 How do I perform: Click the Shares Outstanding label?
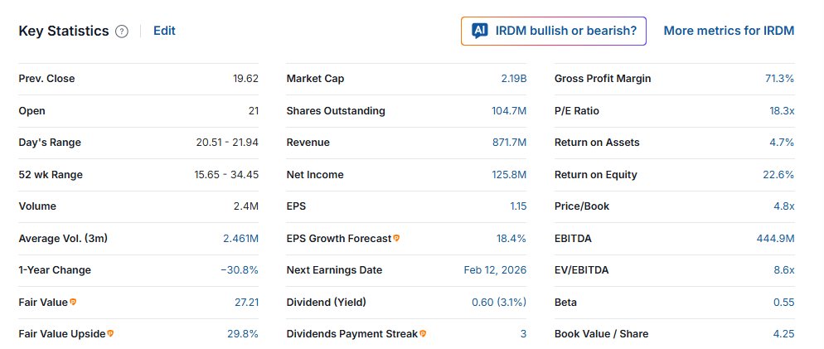point(336,111)
